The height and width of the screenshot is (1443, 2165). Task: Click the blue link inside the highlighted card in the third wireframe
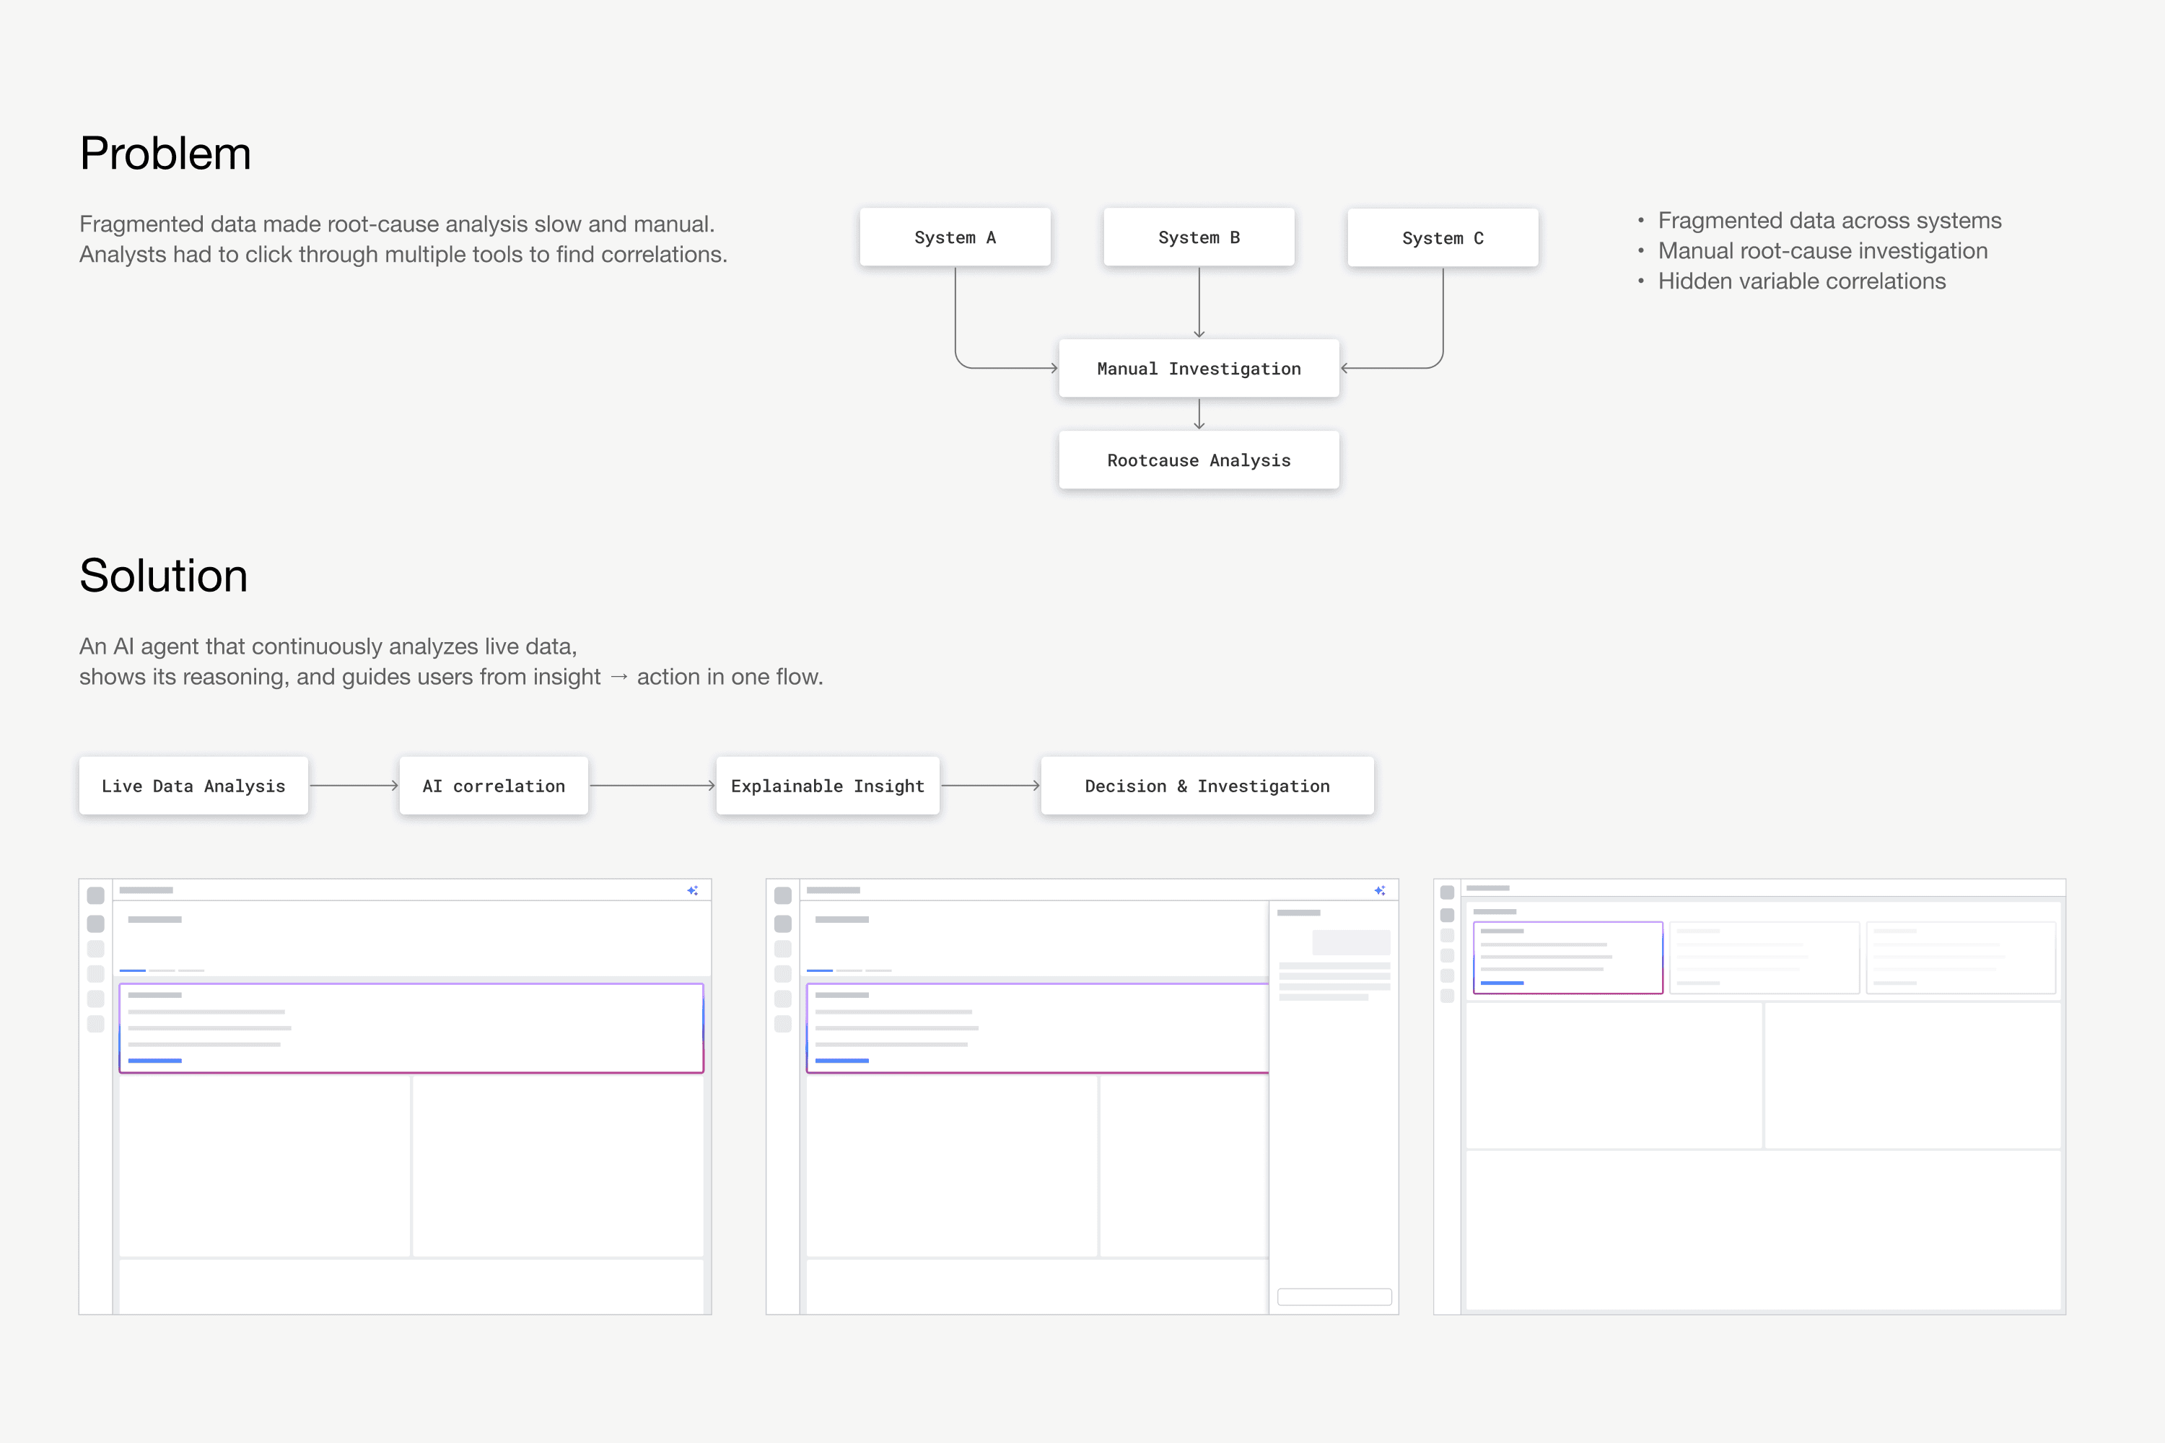click(x=1503, y=983)
